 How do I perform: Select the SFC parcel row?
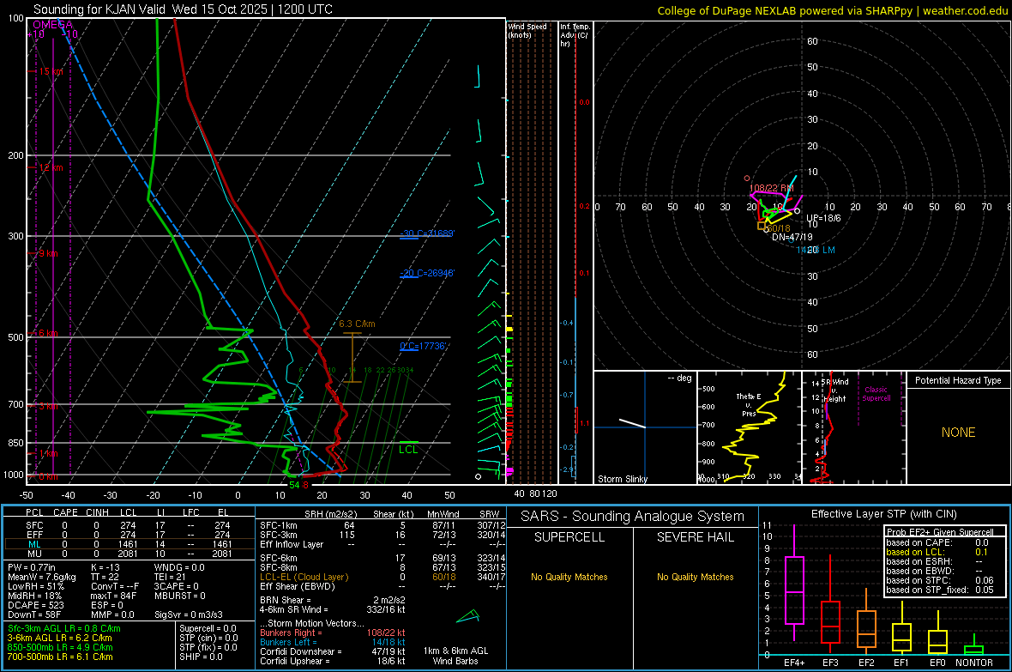click(x=129, y=525)
